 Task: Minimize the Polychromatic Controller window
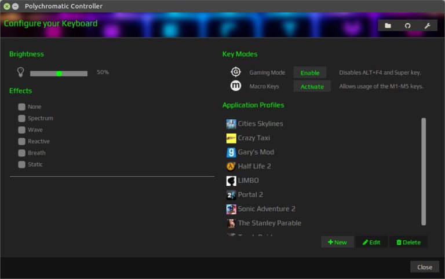click(15, 6)
